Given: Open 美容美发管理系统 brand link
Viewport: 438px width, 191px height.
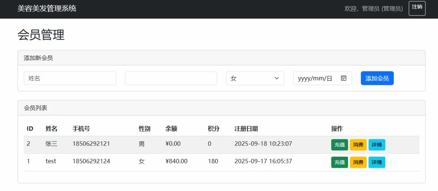Looking at the screenshot, I should pos(47,9).
